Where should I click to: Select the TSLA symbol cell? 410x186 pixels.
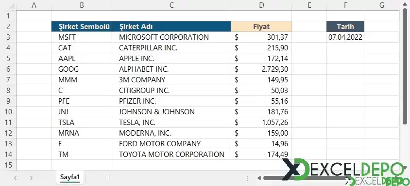pos(82,123)
